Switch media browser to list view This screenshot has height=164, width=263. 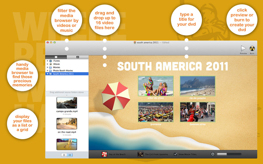click(64, 155)
